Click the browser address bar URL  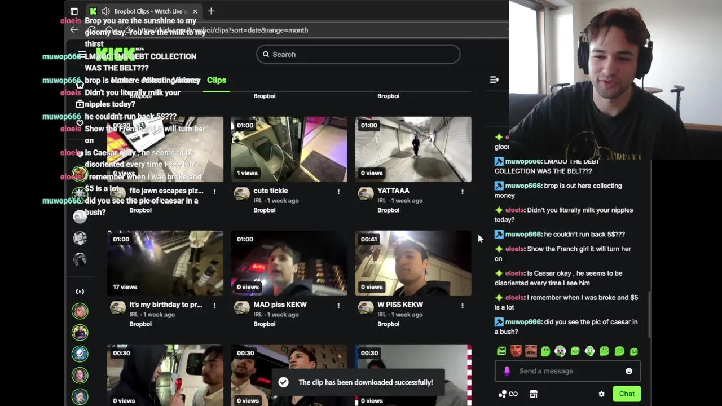tap(223, 30)
